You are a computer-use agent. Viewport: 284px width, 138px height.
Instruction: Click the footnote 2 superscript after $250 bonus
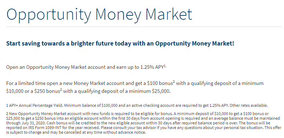[x=61, y=89]
